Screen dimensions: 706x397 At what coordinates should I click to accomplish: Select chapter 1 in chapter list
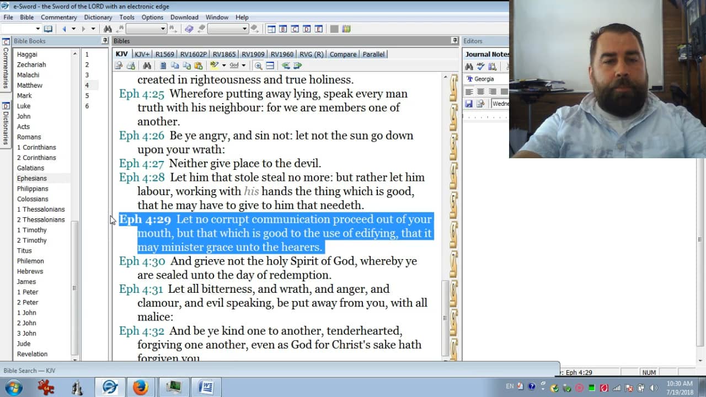point(87,55)
